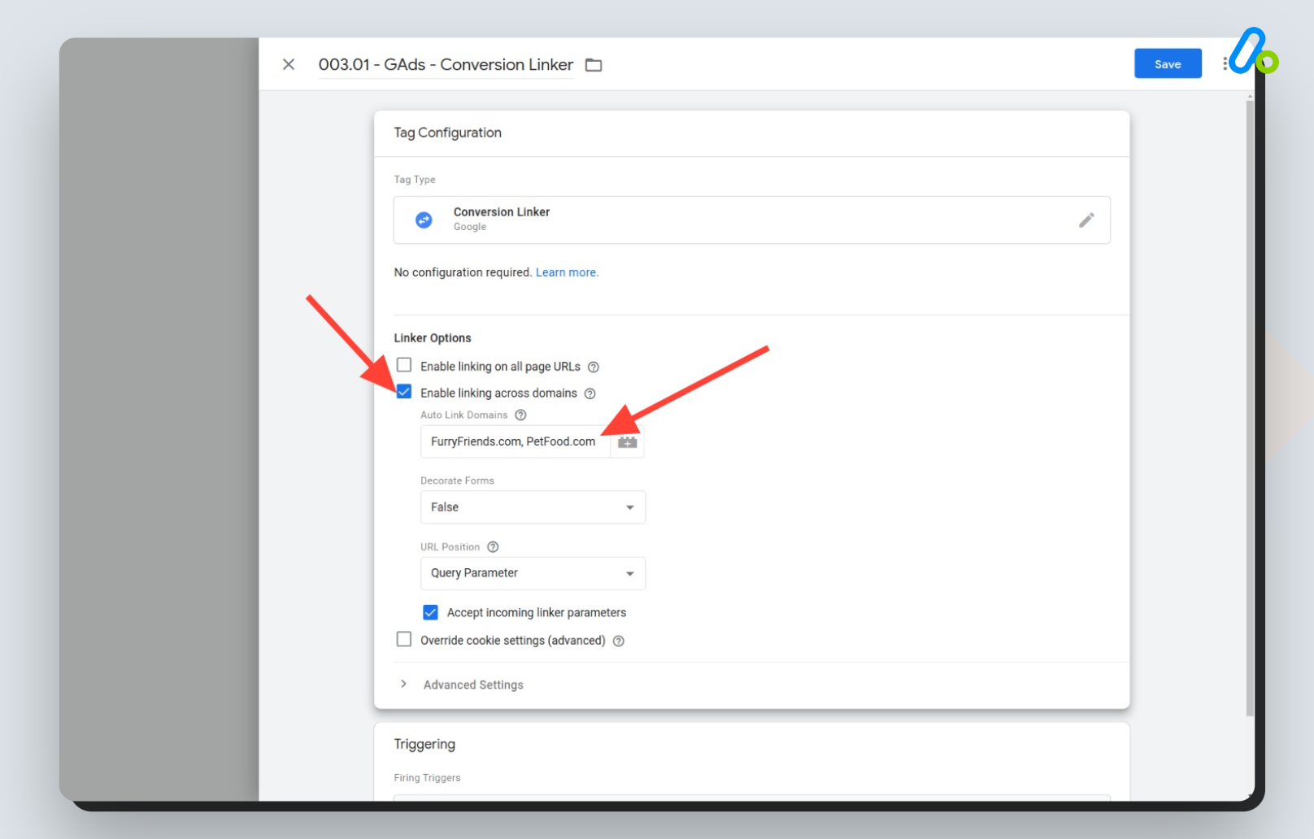Close the tag editor with the X icon
Screen dimensions: 1314x839
(289, 64)
